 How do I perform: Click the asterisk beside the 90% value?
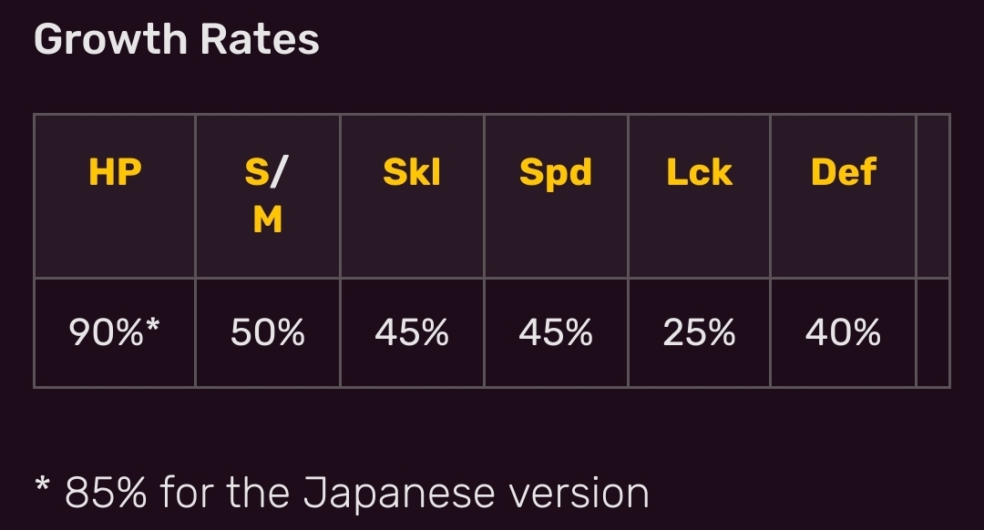click(152, 326)
